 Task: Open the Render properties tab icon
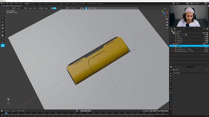coord(171,73)
